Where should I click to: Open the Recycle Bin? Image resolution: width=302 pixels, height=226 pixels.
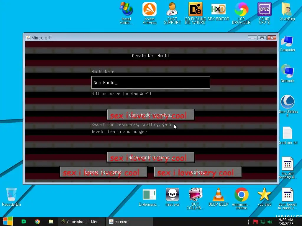(12, 197)
